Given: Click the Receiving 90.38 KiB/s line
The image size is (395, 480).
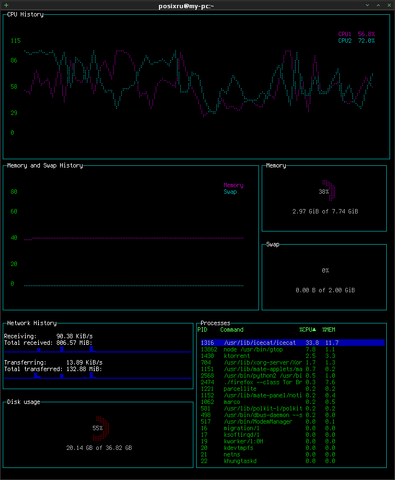Looking at the screenshot, I should coord(48,336).
